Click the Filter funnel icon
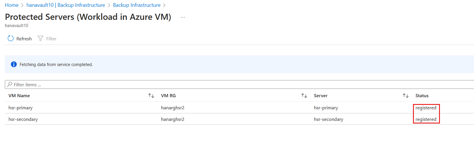The height and width of the screenshot is (143, 474). [40, 38]
